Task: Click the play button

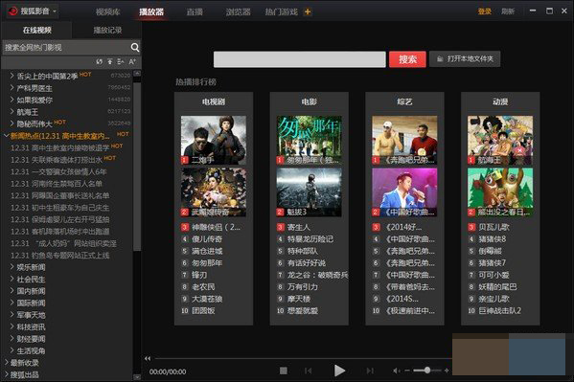Action: click(339, 371)
